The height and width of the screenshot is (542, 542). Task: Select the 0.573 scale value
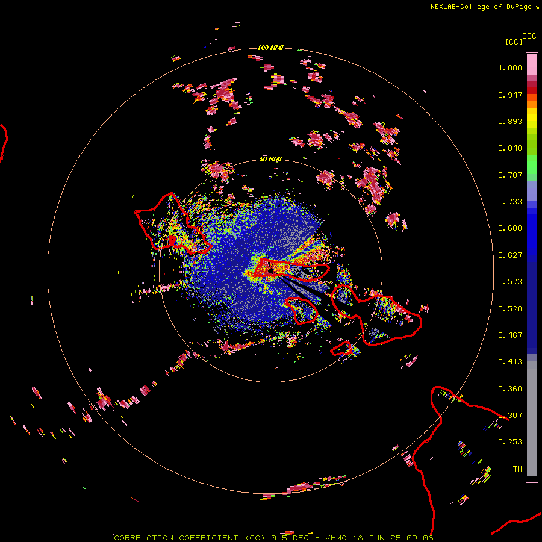coord(510,282)
